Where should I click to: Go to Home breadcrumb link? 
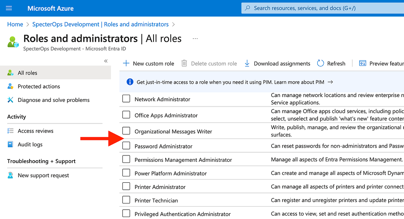[x=15, y=24]
